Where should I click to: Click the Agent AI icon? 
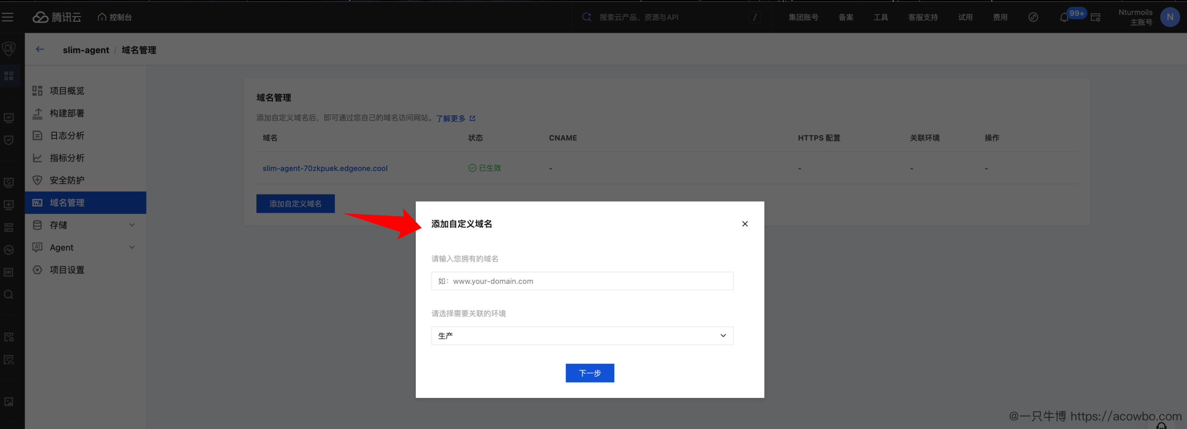[x=38, y=247]
